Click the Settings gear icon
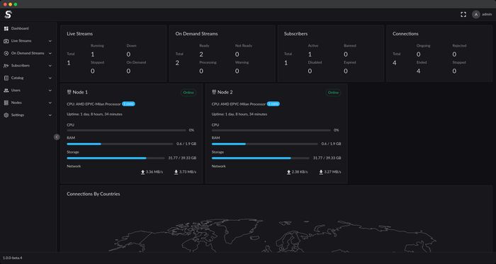 click(6, 115)
